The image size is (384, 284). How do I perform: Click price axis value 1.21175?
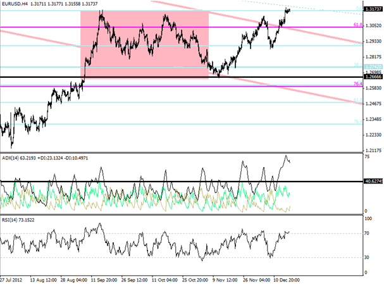click(373, 150)
